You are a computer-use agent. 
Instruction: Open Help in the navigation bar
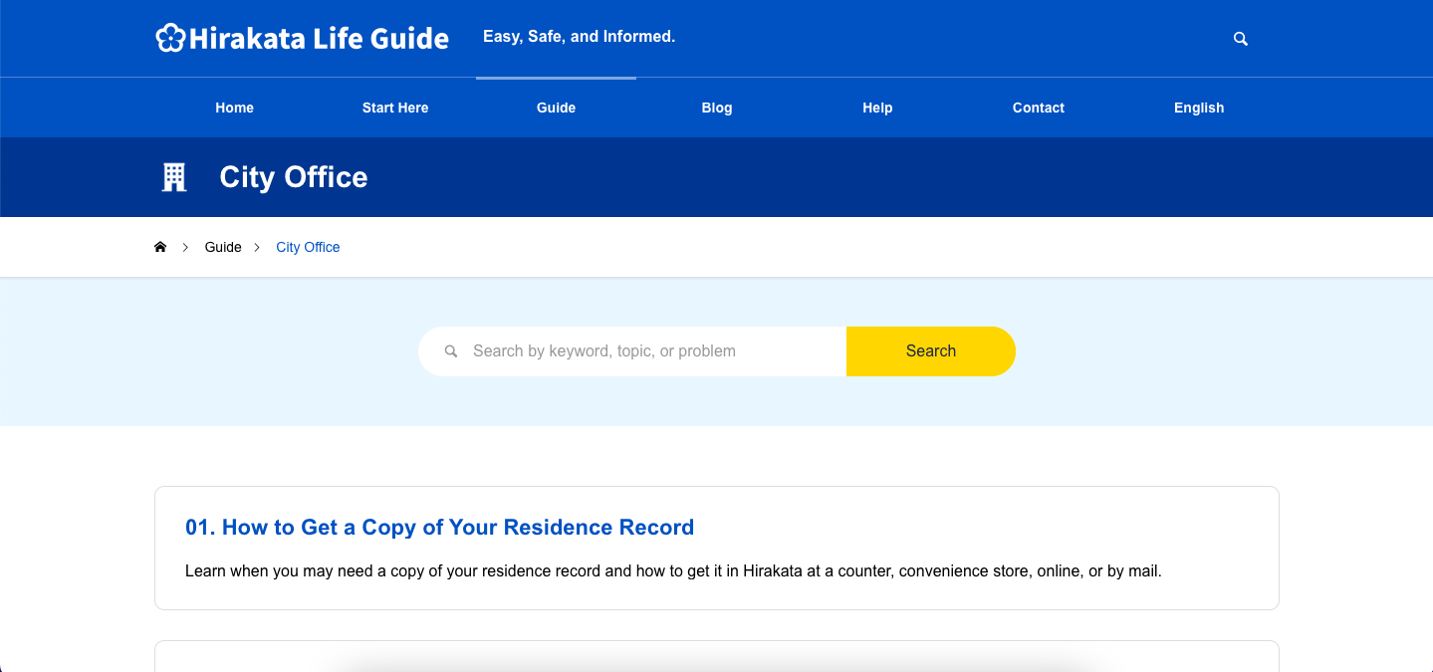877,108
